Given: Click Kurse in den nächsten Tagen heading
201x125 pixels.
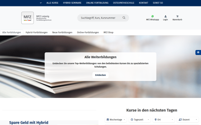Looking at the screenshot, I should point(152,110).
